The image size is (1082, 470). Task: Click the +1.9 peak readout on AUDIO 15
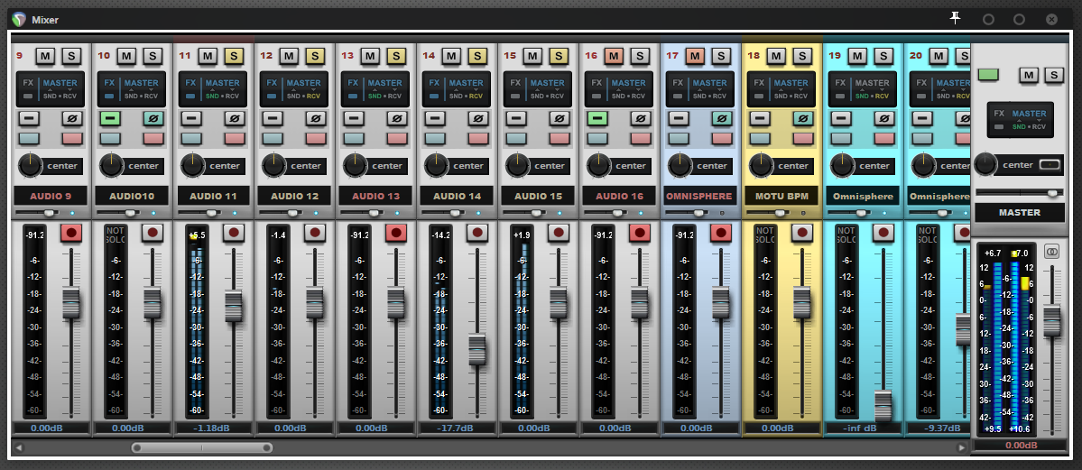(x=521, y=235)
